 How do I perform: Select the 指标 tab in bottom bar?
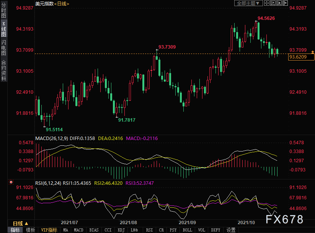click(x=15, y=230)
